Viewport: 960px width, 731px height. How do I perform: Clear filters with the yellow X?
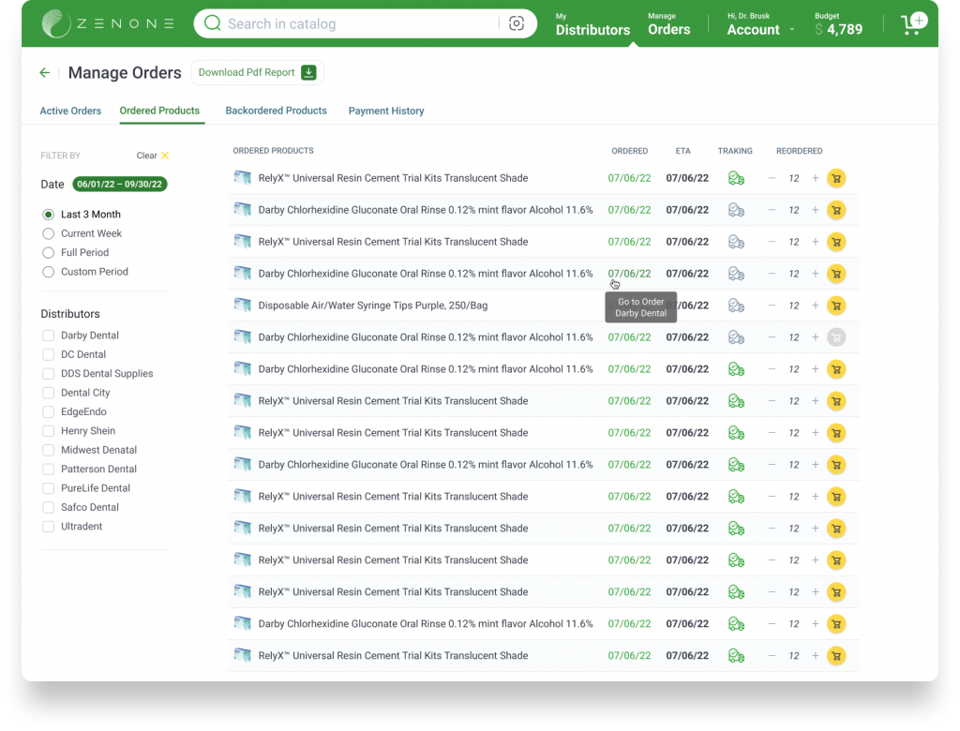pyautogui.click(x=165, y=156)
